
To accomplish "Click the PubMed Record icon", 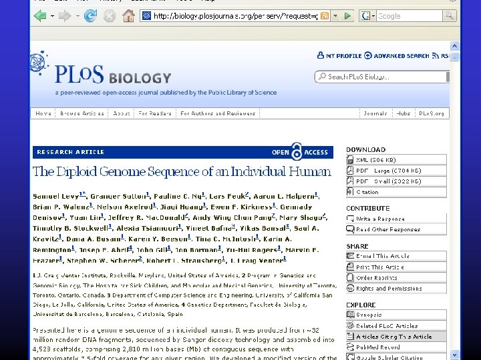I will 350,347.
